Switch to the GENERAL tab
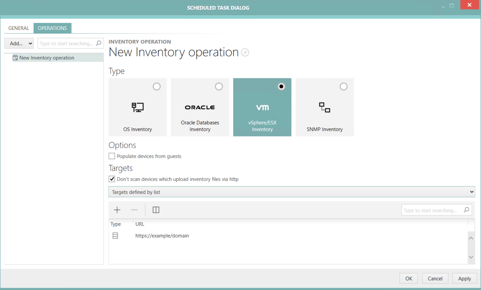 (x=18, y=28)
